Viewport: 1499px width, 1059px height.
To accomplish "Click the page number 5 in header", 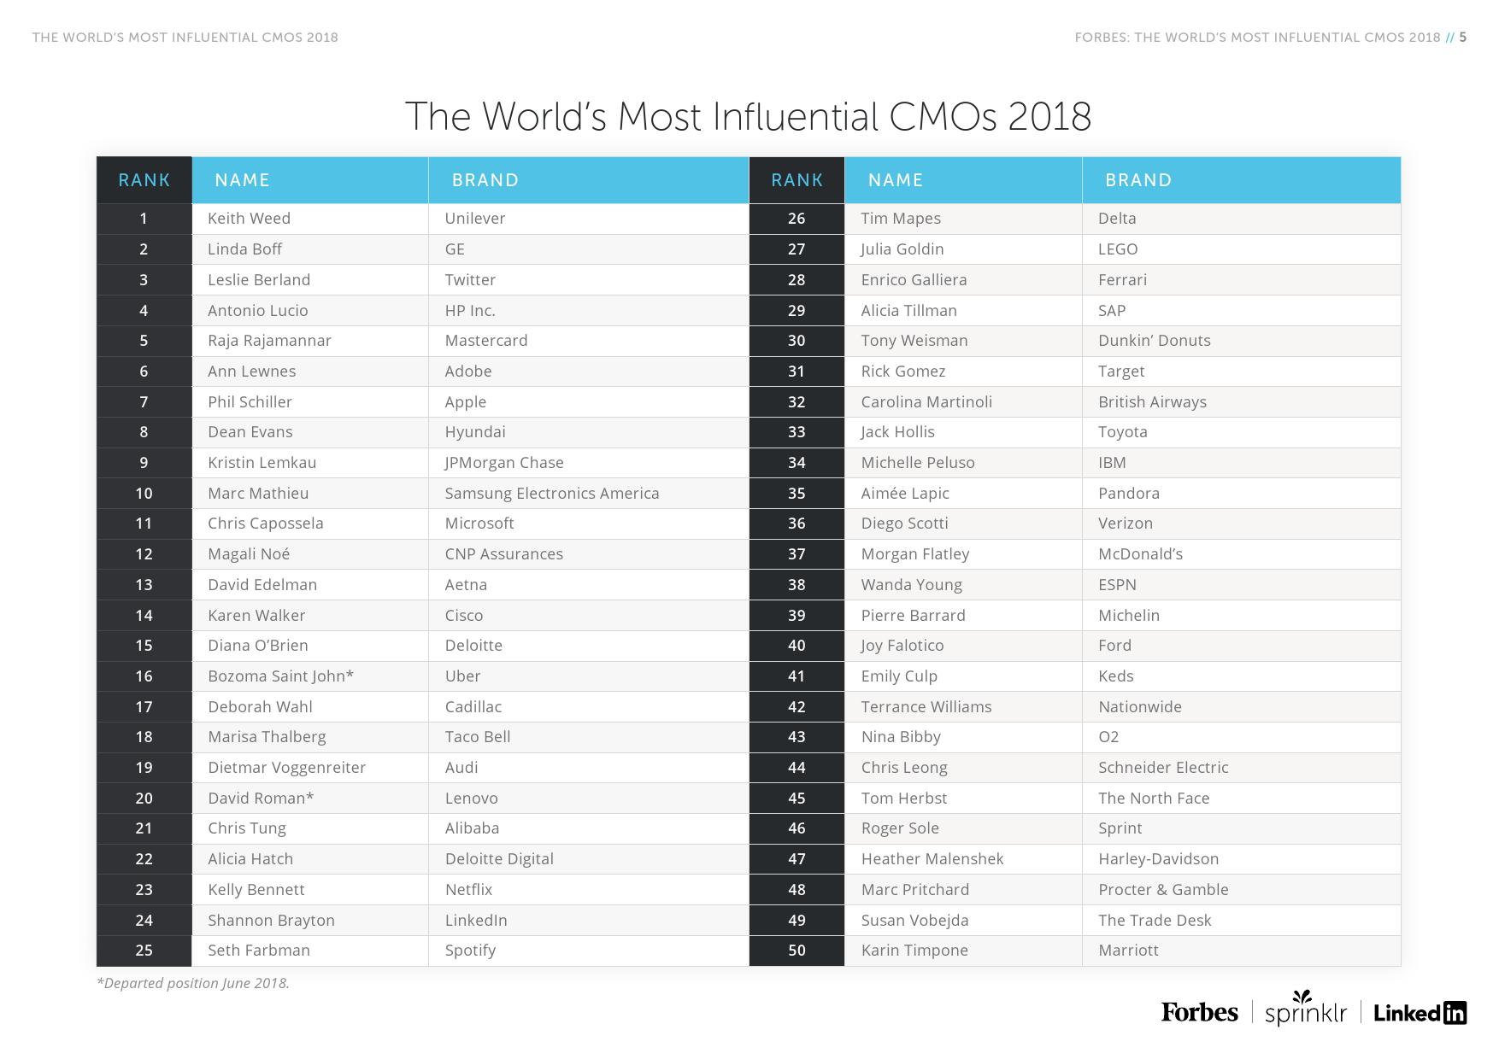I will pyautogui.click(x=1463, y=38).
